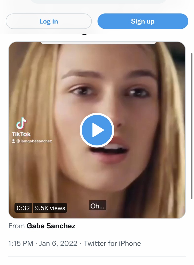194x265 pixels.
Task: Play the video with the blue play button
Action: point(97,130)
